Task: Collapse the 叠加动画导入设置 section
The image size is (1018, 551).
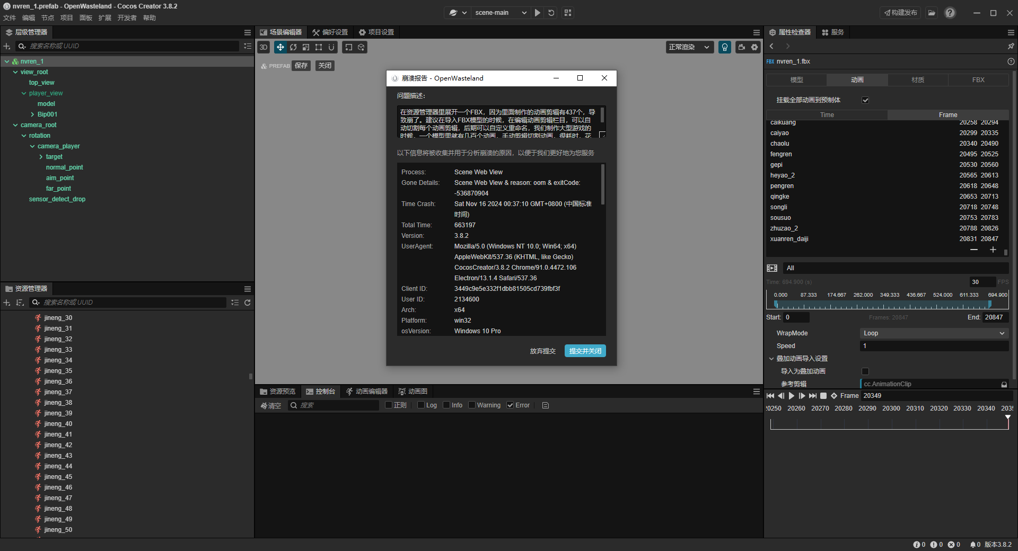Action: click(x=771, y=359)
